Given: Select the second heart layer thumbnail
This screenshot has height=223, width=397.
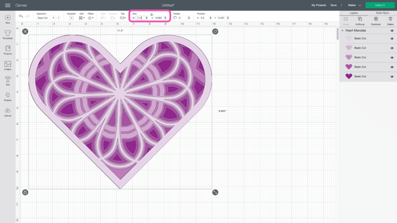Looking at the screenshot, I should (x=349, y=48).
